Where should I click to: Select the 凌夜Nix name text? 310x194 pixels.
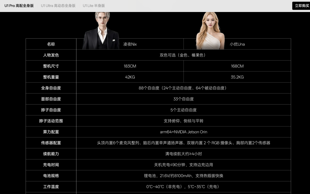[130, 44]
